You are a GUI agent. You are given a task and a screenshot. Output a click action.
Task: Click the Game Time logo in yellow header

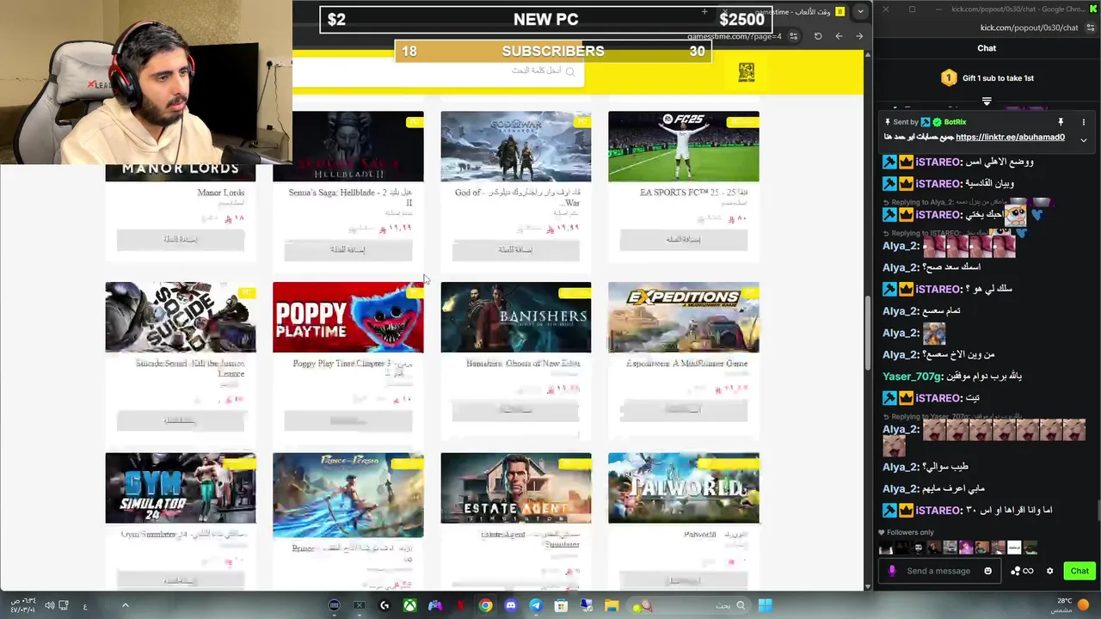pyautogui.click(x=746, y=72)
